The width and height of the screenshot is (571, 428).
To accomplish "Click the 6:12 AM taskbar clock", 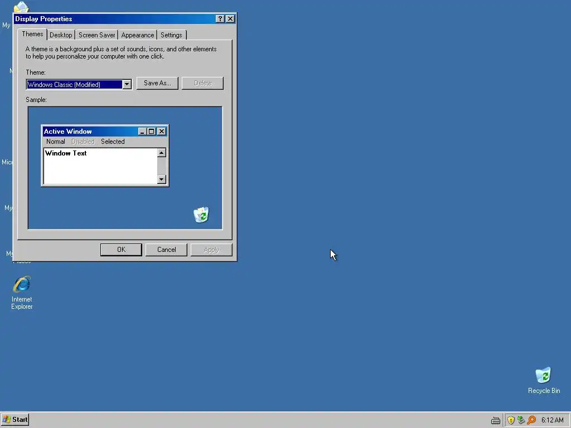I will pos(552,420).
